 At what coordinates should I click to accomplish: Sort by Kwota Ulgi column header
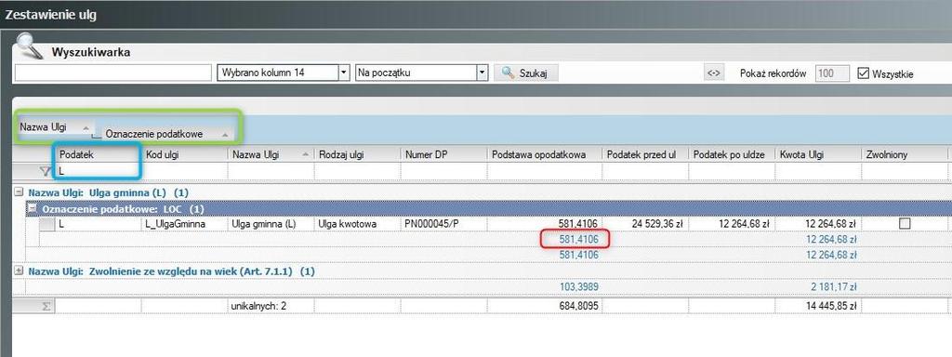click(818, 155)
